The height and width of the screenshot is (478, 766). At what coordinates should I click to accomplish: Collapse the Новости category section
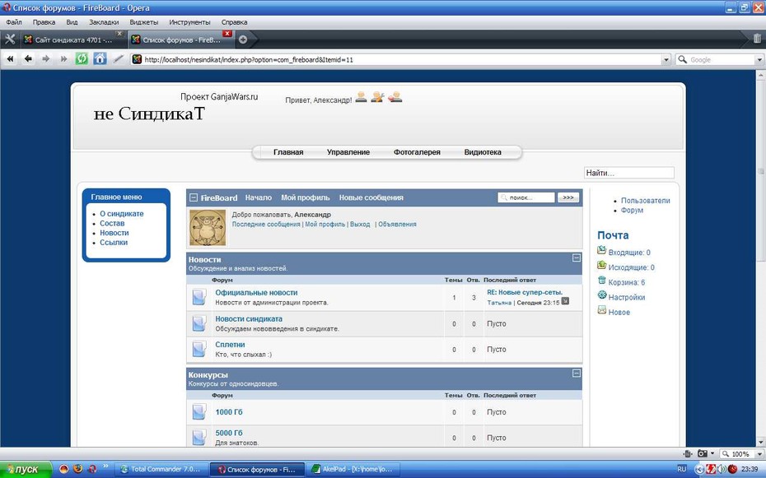(577, 258)
